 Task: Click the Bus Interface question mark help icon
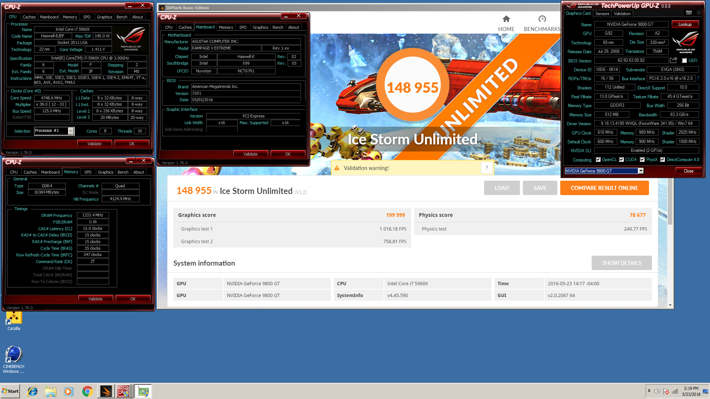click(698, 78)
